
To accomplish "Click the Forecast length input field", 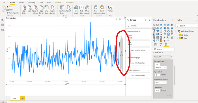I will coord(158,65).
